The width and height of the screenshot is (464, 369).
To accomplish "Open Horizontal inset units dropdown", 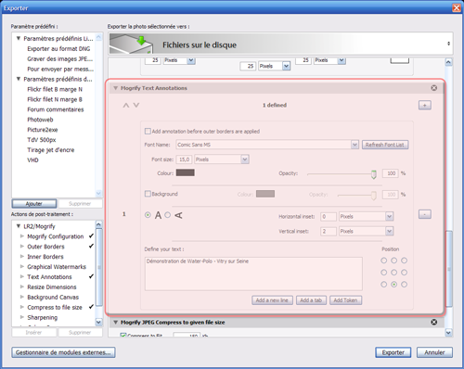I will click(x=389, y=217).
